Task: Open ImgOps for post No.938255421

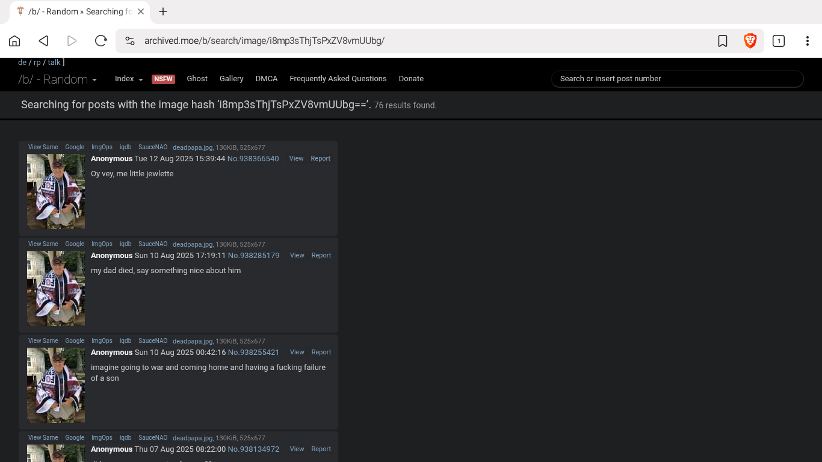Action: [102, 341]
